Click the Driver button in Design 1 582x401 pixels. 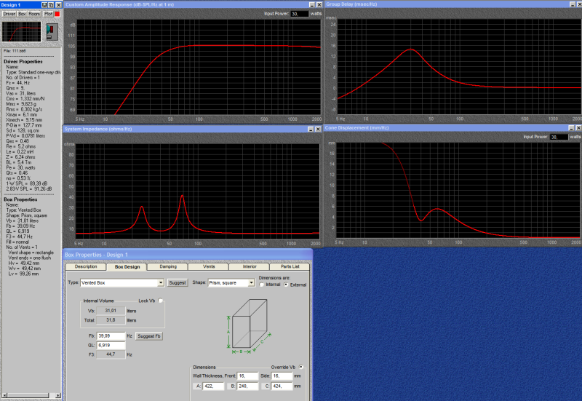[x=9, y=14]
